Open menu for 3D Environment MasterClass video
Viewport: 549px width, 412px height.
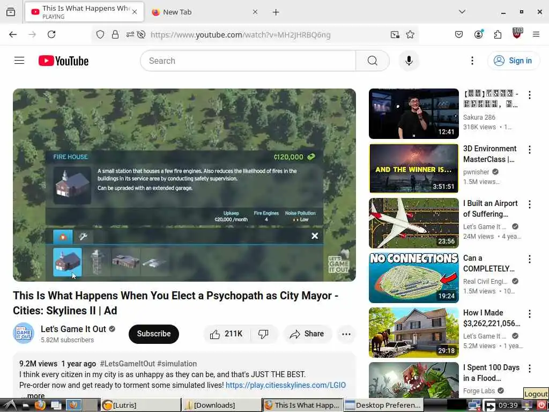coord(529,150)
